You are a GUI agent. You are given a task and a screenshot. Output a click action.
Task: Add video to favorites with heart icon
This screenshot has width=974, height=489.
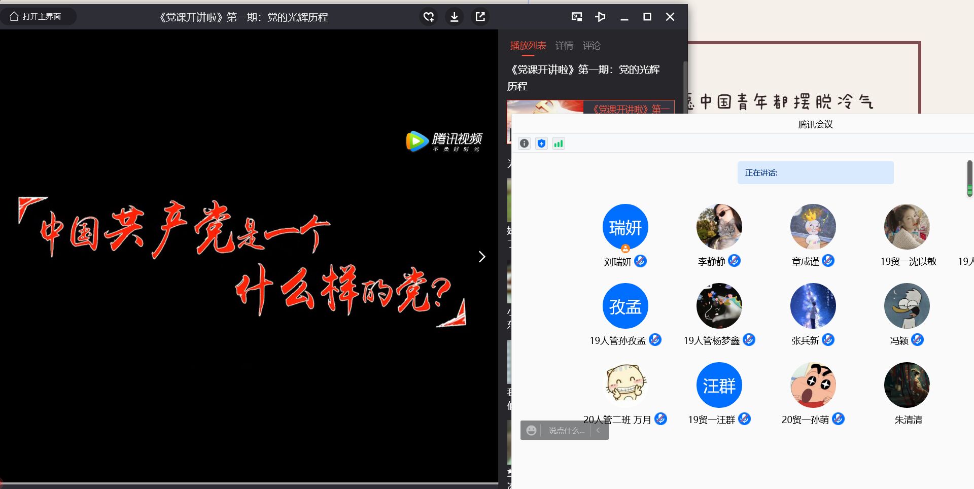click(x=429, y=17)
